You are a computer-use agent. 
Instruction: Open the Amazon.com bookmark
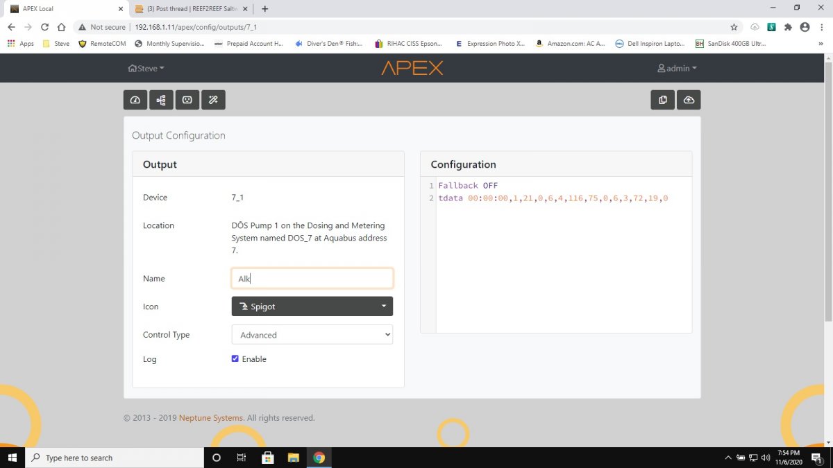pos(570,44)
